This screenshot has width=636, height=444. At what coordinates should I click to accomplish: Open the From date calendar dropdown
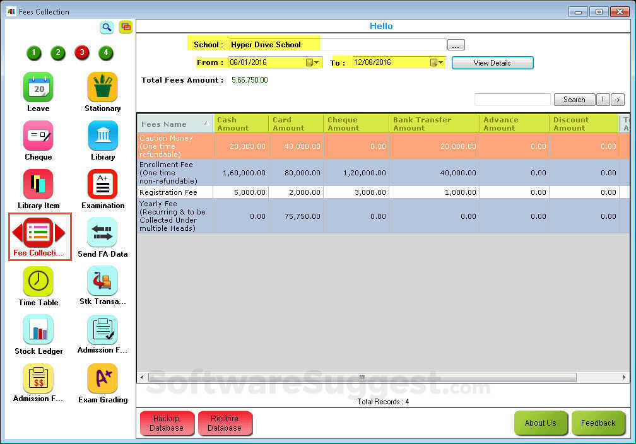pos(312,62)
